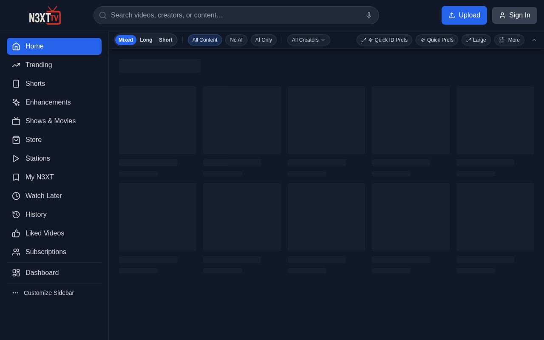The height and width of the screenshot is (340, 544).
Task: Open Quick Prefs panel
Action: (437, 40)
